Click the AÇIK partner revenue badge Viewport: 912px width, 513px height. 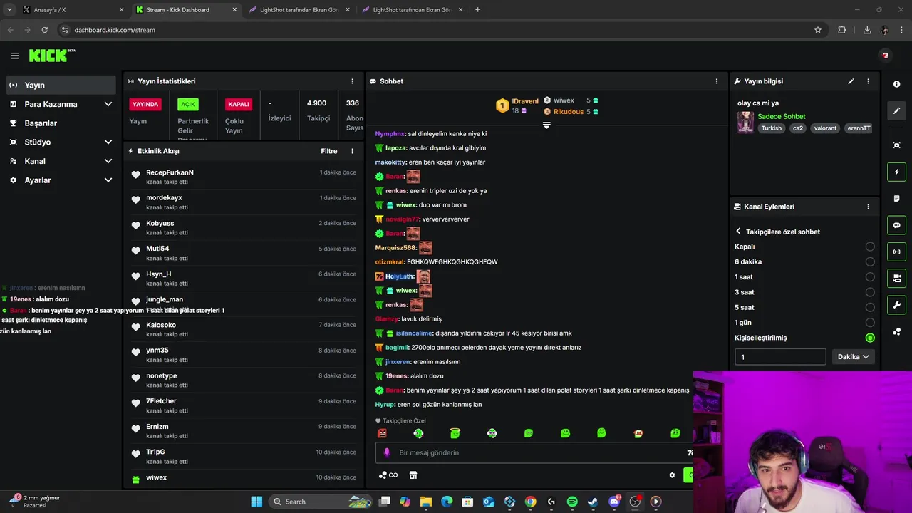(188, 104)
